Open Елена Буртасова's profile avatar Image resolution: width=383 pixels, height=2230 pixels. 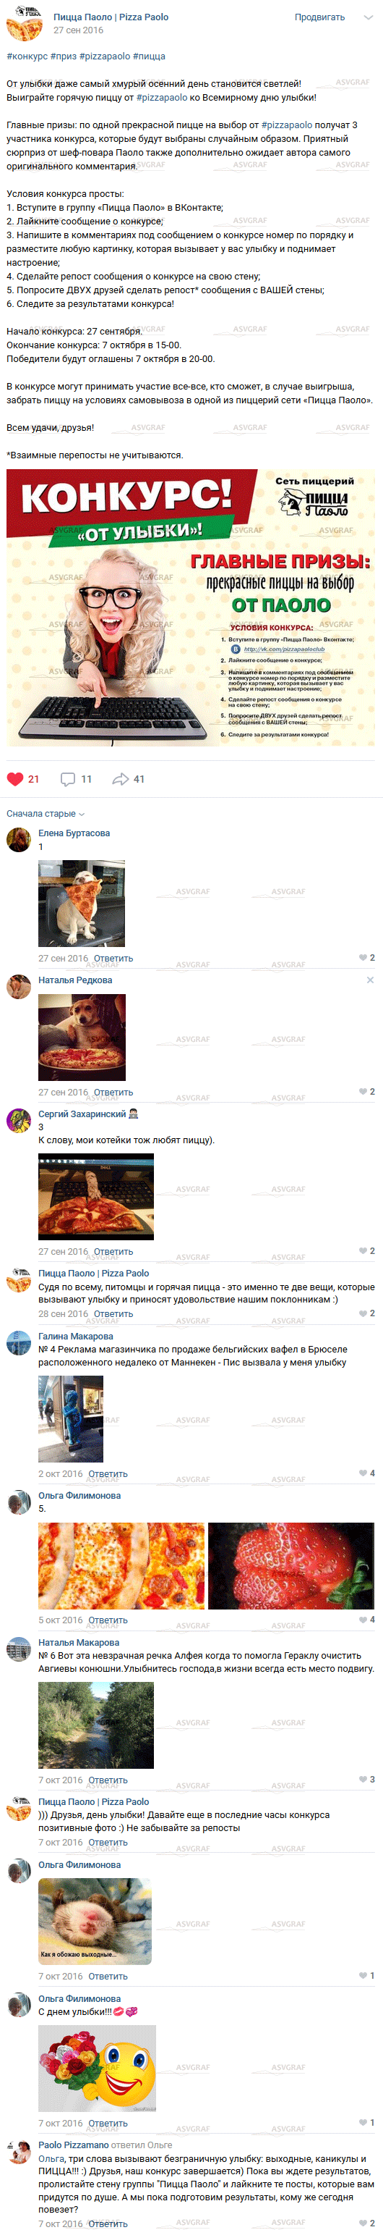[x=18, y=839]
